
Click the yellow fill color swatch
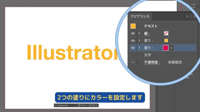166,41
